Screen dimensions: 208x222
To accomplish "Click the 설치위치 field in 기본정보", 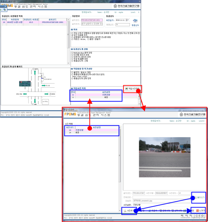I will coord(92,24).
